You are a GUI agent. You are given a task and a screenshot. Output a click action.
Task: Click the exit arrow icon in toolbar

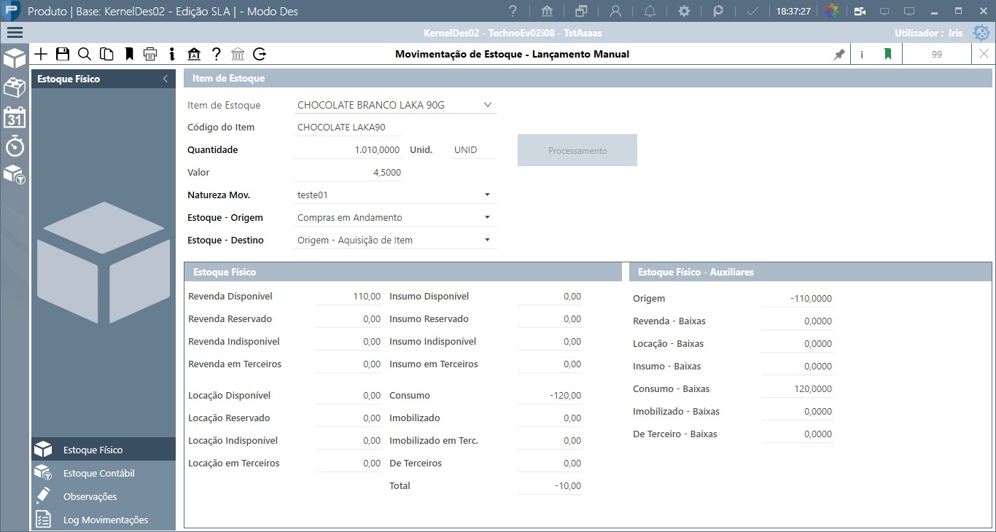pyautogui.click(x=260, y=54)
